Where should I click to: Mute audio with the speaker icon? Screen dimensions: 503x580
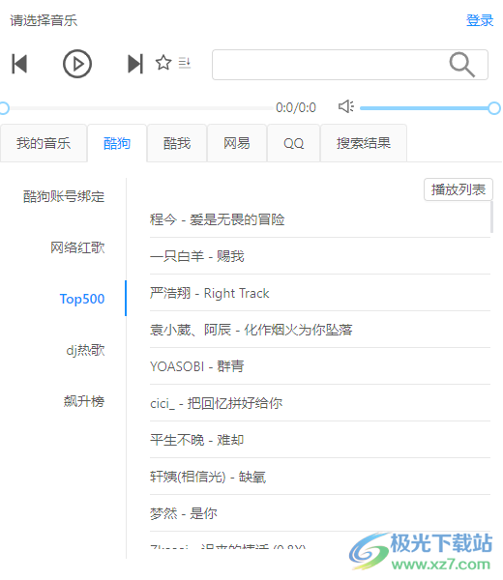346,107
